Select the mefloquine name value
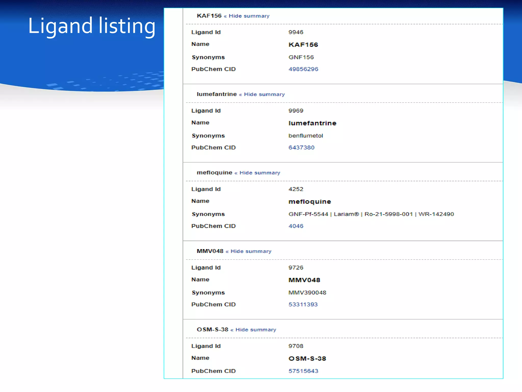 pos(309,202)
